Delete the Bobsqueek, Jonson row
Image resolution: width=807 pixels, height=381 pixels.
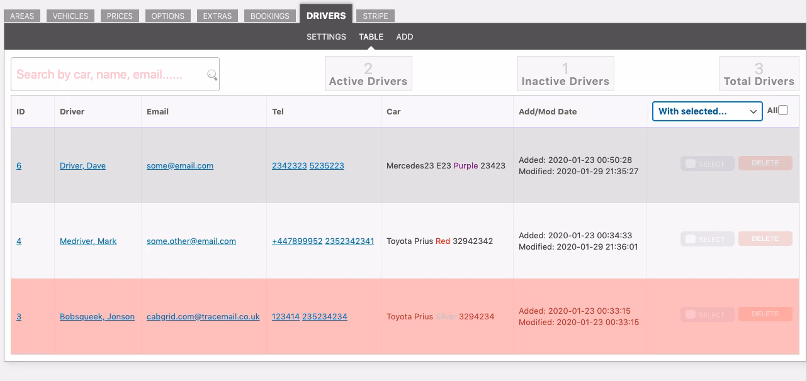click(765, 314)
